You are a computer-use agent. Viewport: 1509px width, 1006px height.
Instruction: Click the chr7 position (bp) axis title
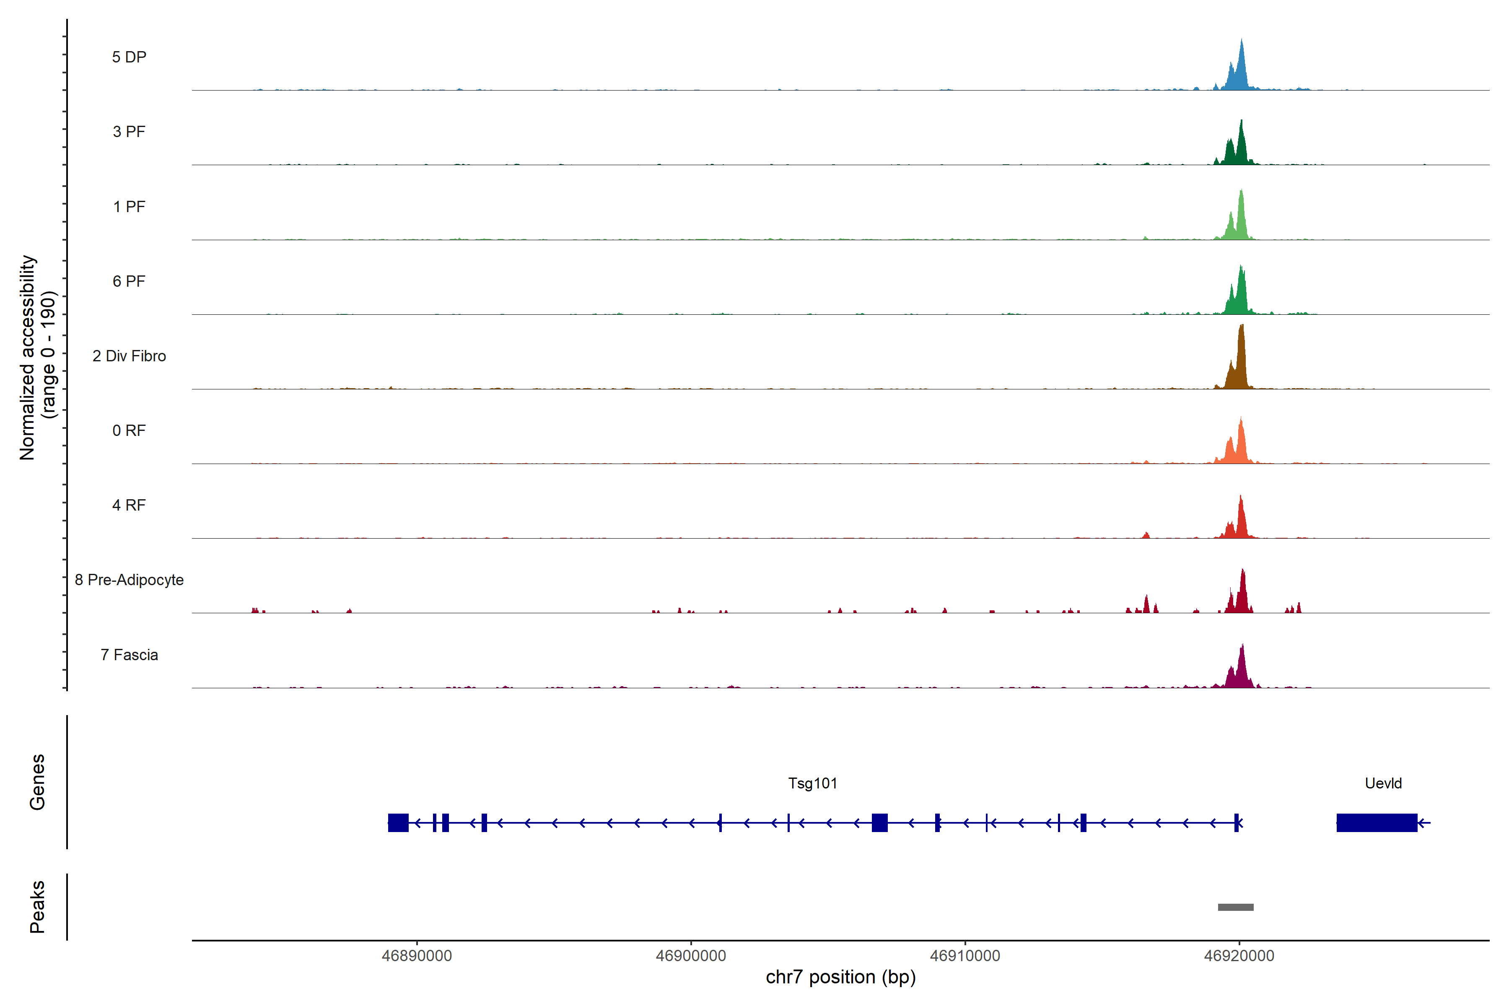pos(840,977)
